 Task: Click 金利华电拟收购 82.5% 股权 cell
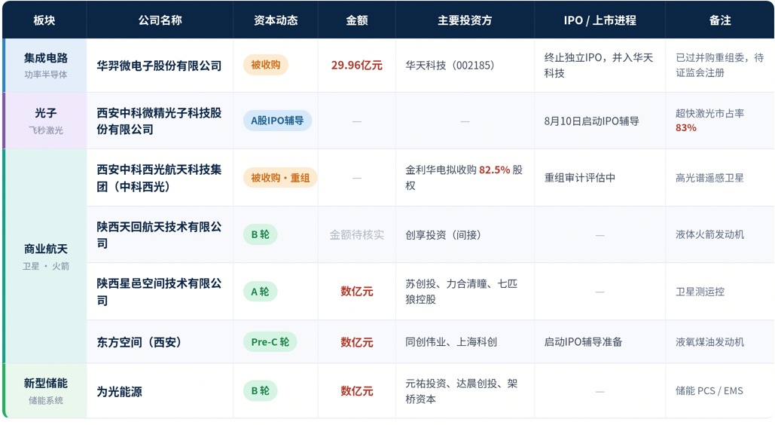pos(464,178)
